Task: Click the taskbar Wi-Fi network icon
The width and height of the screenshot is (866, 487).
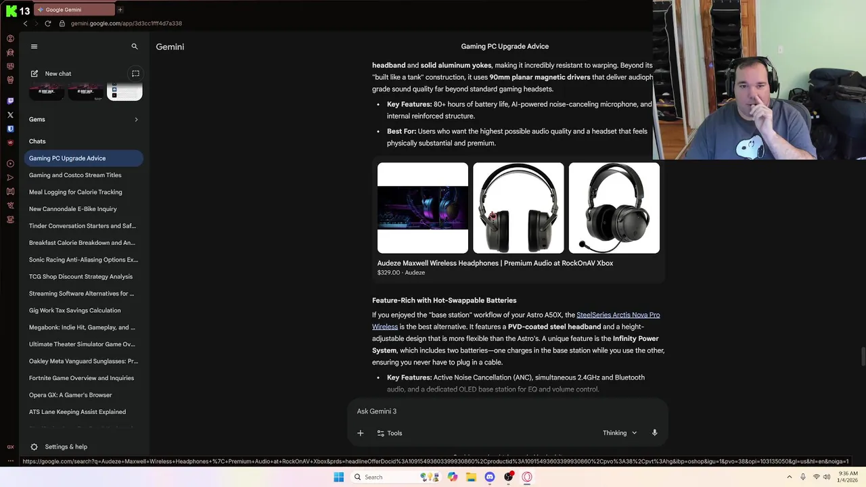Action: pyautogui.click(x=816, y=477)
